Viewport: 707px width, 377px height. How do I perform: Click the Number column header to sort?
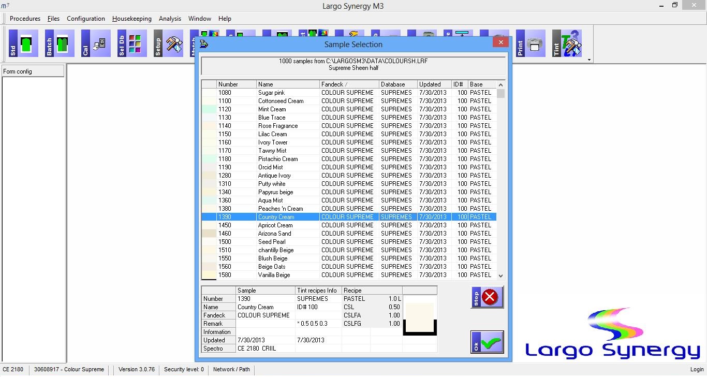[236, 84]
